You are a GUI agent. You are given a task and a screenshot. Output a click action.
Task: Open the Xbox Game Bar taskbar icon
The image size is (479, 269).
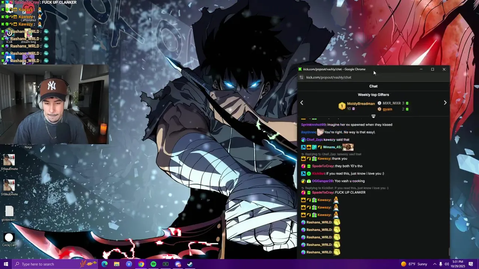coord(166,264)
